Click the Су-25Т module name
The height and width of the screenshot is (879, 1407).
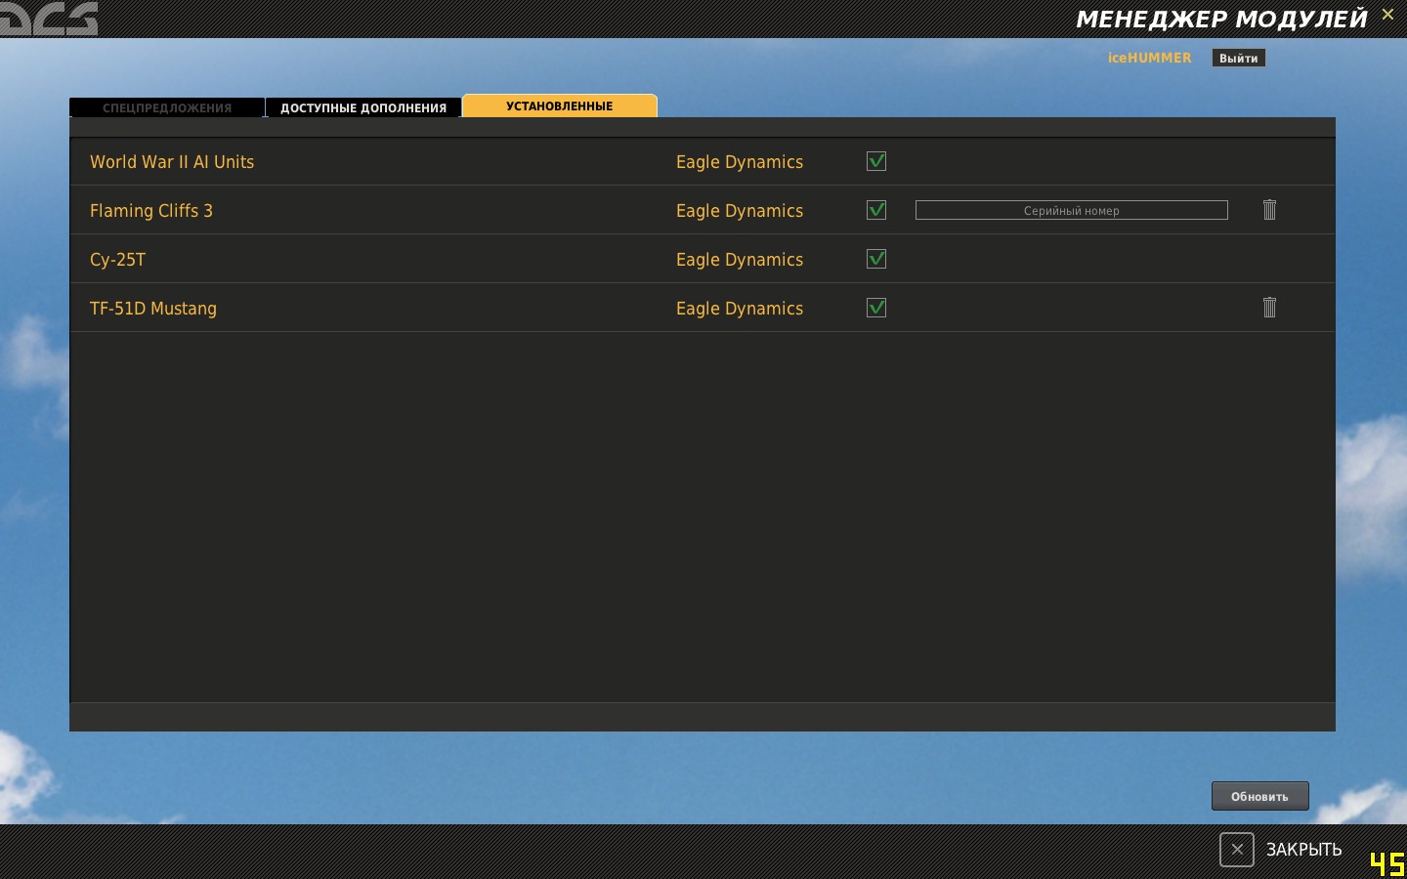(x=117, y=260)
